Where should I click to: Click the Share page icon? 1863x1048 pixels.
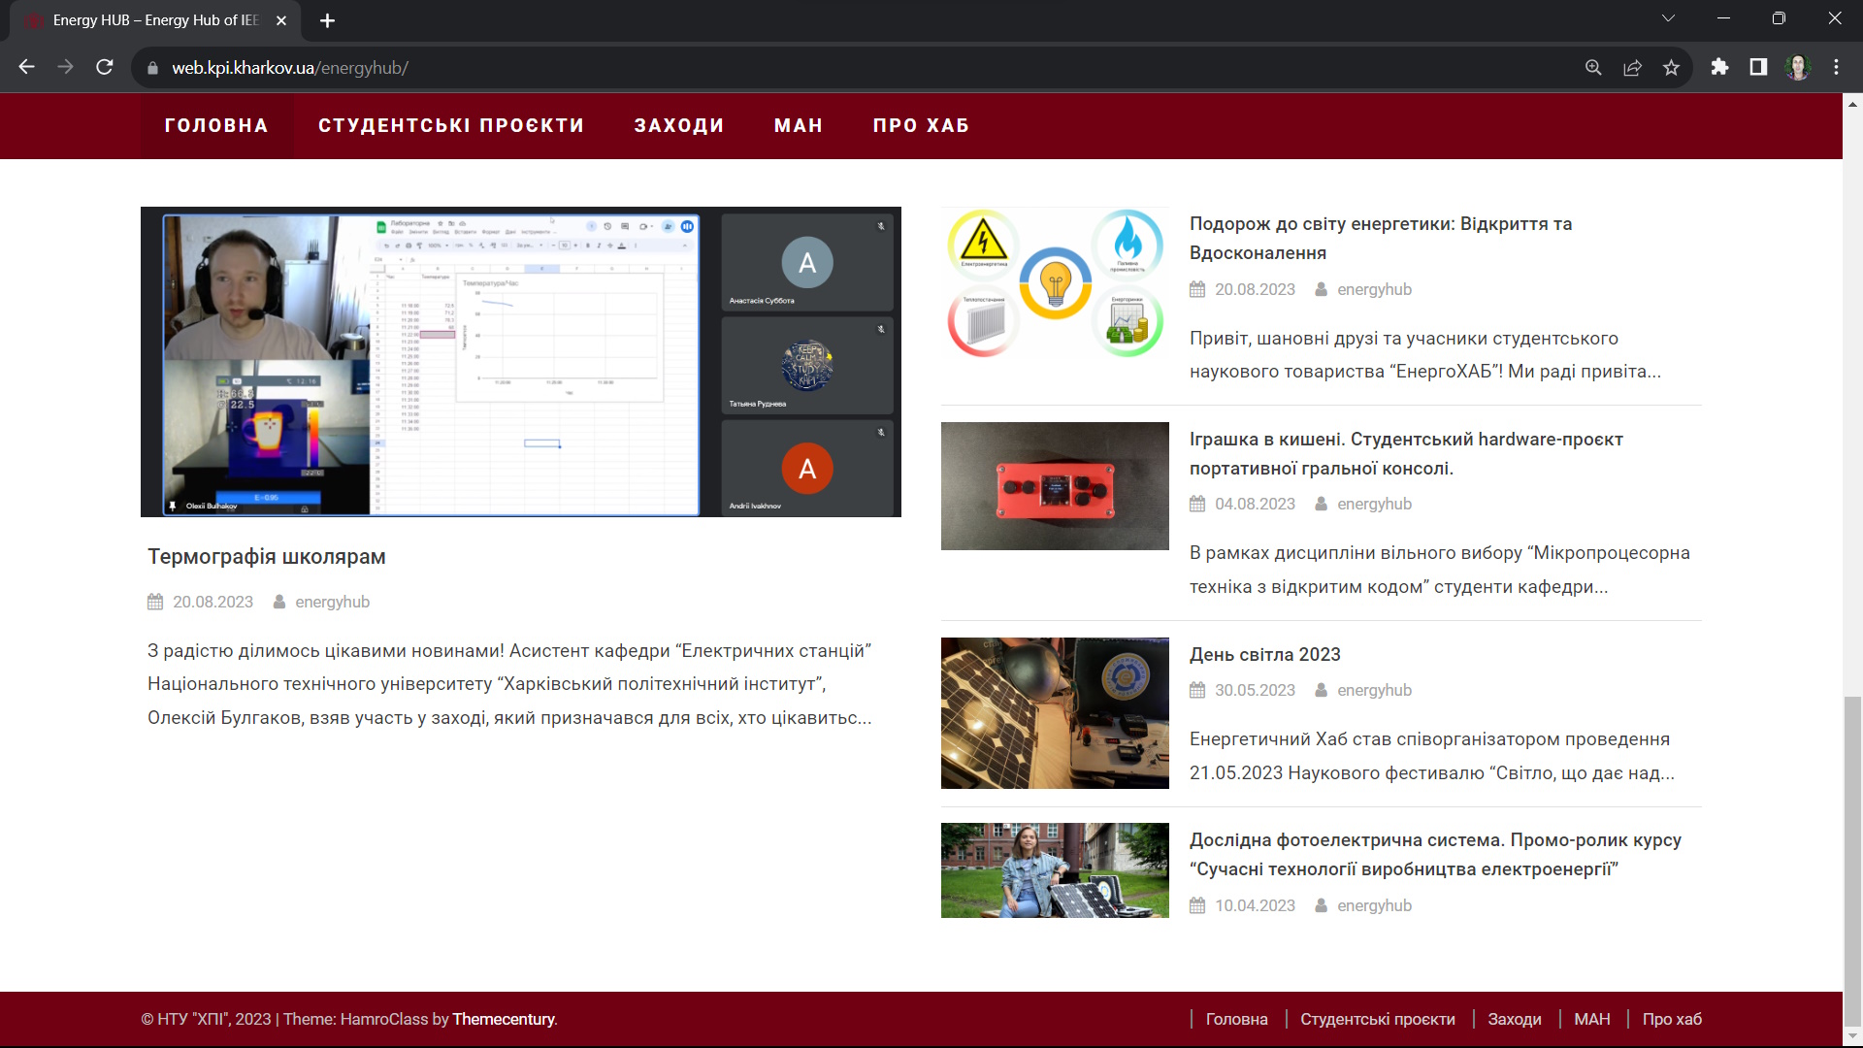click(x=1632, y=67)
